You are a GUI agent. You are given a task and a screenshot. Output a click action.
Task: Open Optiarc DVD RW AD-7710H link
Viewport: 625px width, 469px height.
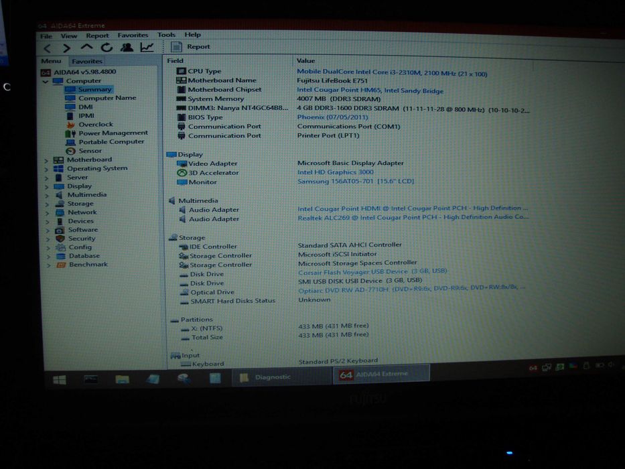pyautogui.click(x=412, y=290)
